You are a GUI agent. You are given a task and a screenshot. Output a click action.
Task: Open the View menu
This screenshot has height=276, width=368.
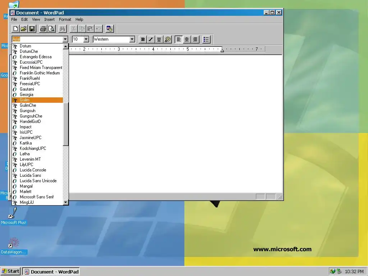36,19
